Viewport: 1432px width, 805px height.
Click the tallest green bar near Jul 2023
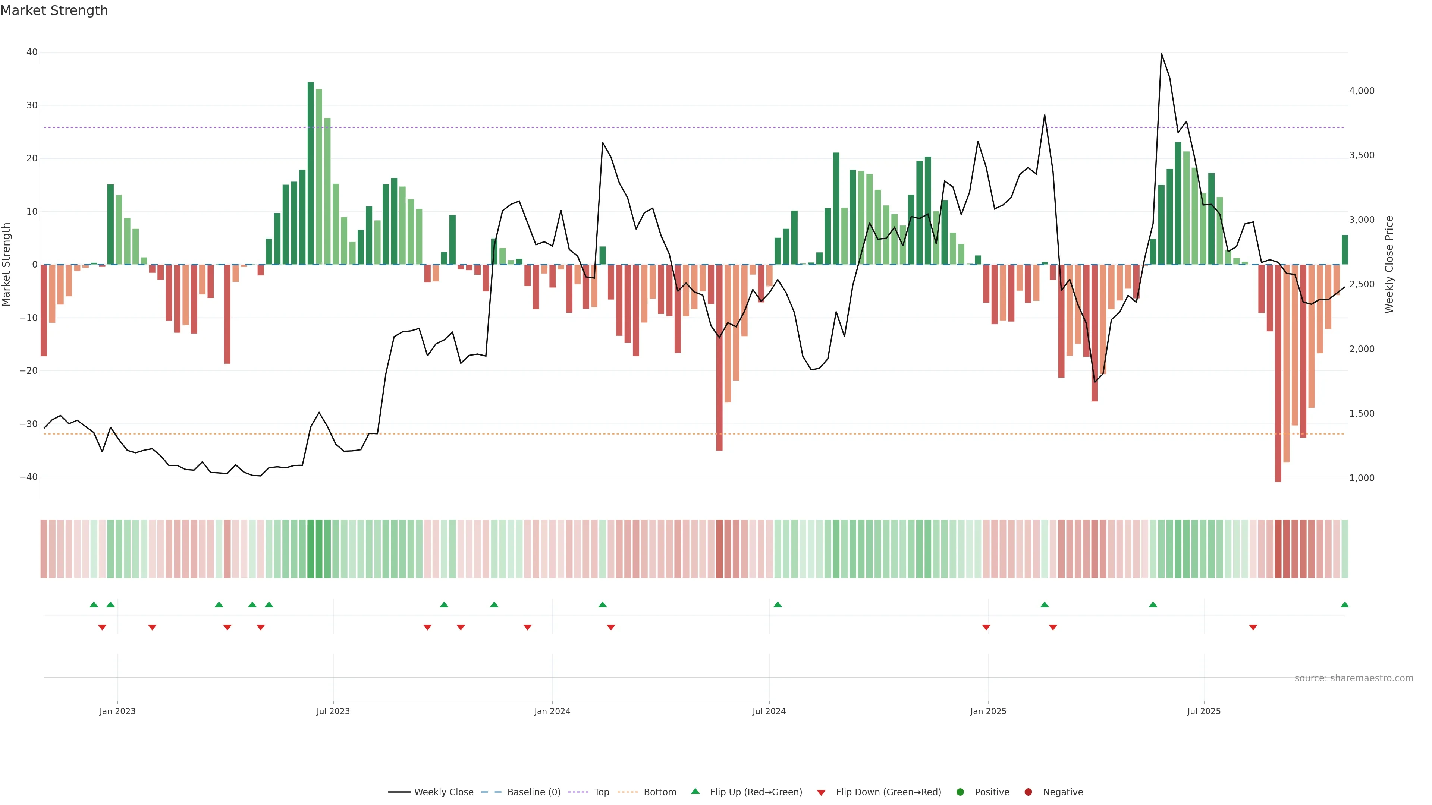tap(311, 173)
